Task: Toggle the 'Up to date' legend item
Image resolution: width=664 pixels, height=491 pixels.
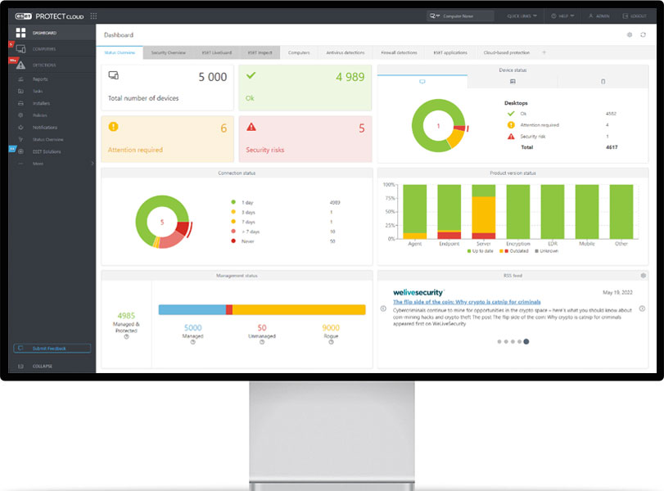Action: 481,251
